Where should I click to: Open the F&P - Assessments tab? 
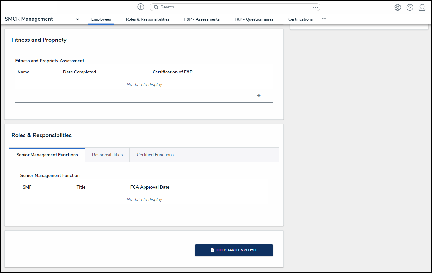pos(202,19)
